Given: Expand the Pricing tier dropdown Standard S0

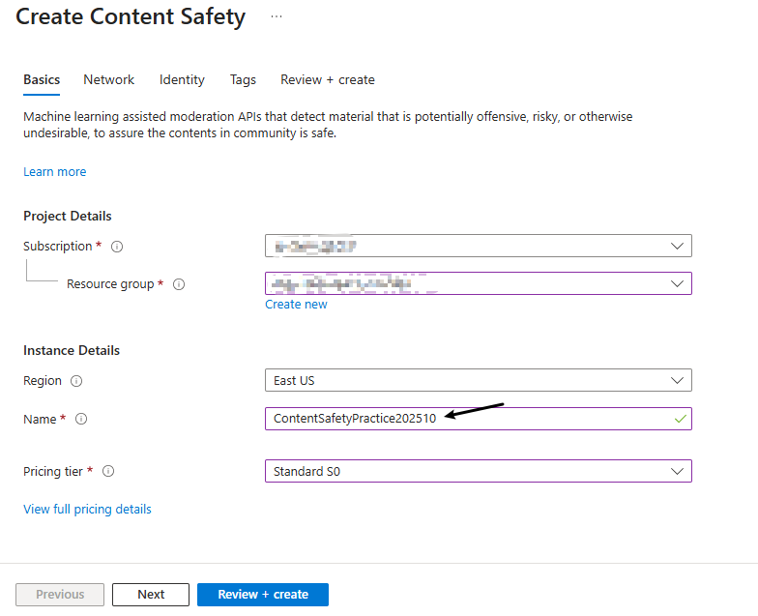Looking at the screenshot, I should [479, 472].
